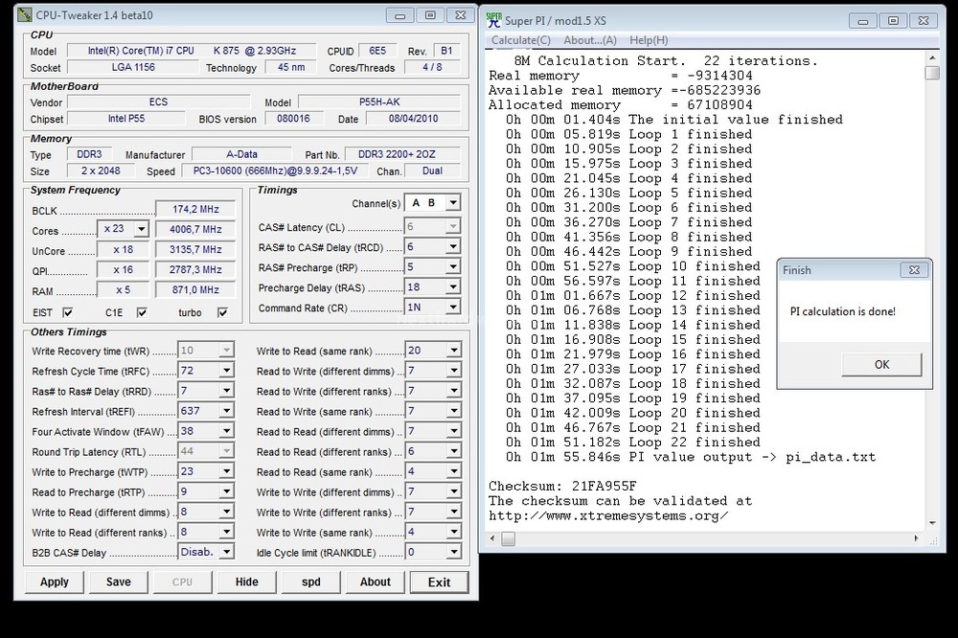Screen dimensions: 958x638
Task: Open Refresh Interval (tREFI) dropdown
Action: 227,411
